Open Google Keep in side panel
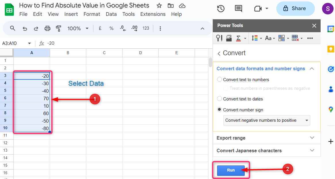Screen dimensions: 335x179 point(331,49)
